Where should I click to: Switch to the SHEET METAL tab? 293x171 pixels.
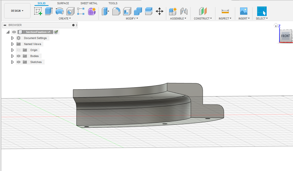[89, 3]
